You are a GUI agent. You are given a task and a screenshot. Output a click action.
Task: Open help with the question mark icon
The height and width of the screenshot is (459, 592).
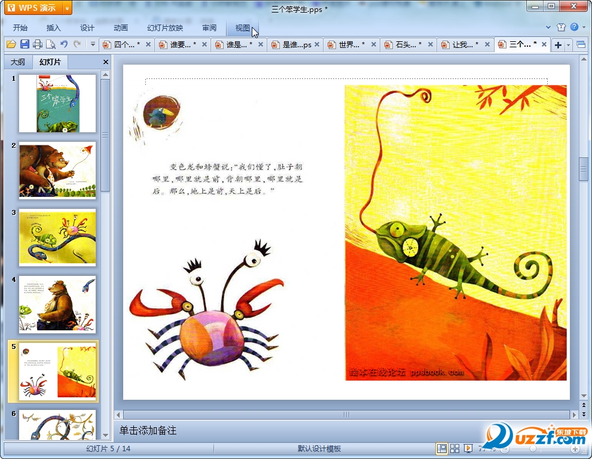[574, 27]
